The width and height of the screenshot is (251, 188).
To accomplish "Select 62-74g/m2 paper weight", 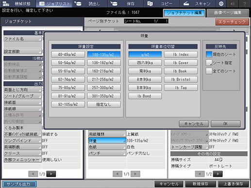I will (68, 79).
